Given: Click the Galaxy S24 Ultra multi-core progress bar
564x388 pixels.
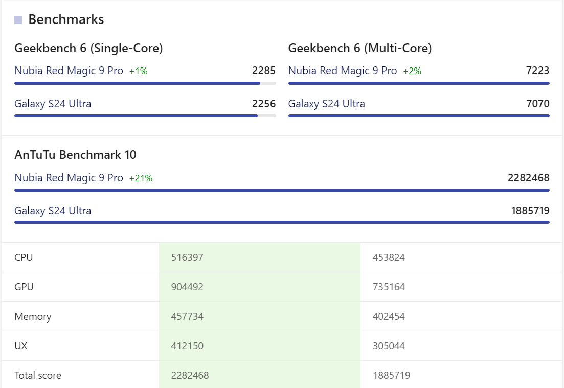Looking at the screenshot, I should (419, 116).
